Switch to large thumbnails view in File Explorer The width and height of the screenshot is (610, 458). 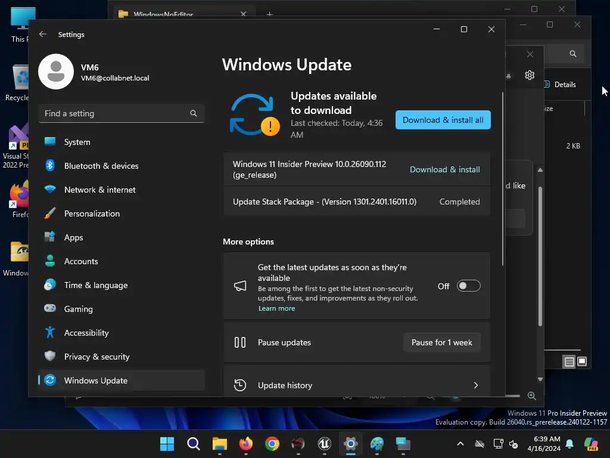click(581, 361)
